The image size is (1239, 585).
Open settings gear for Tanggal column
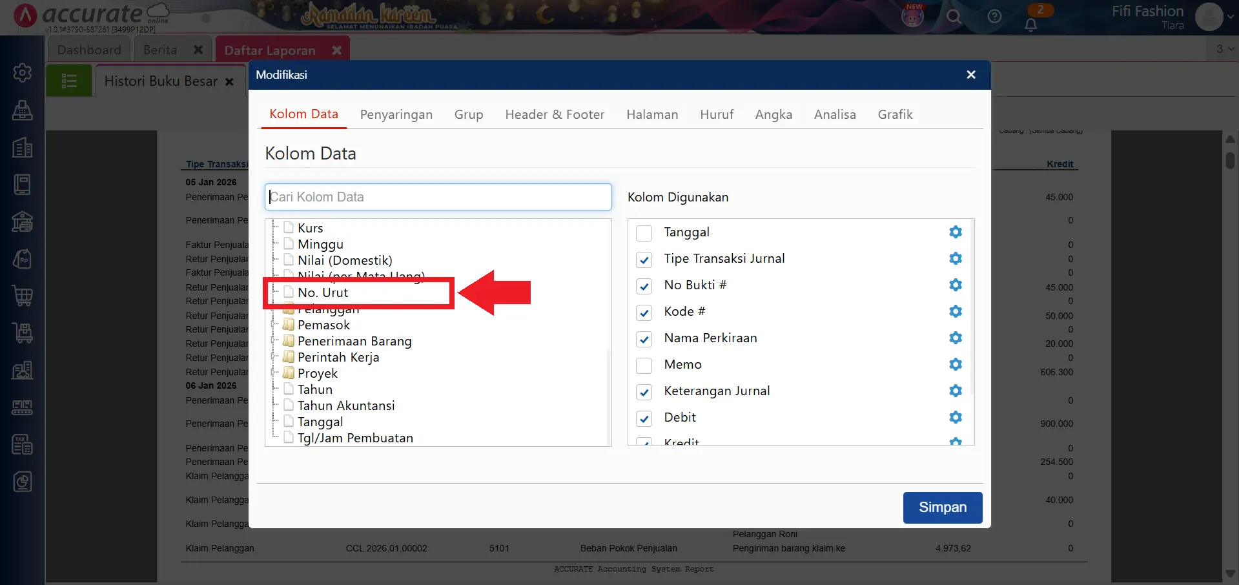(956, 232)
